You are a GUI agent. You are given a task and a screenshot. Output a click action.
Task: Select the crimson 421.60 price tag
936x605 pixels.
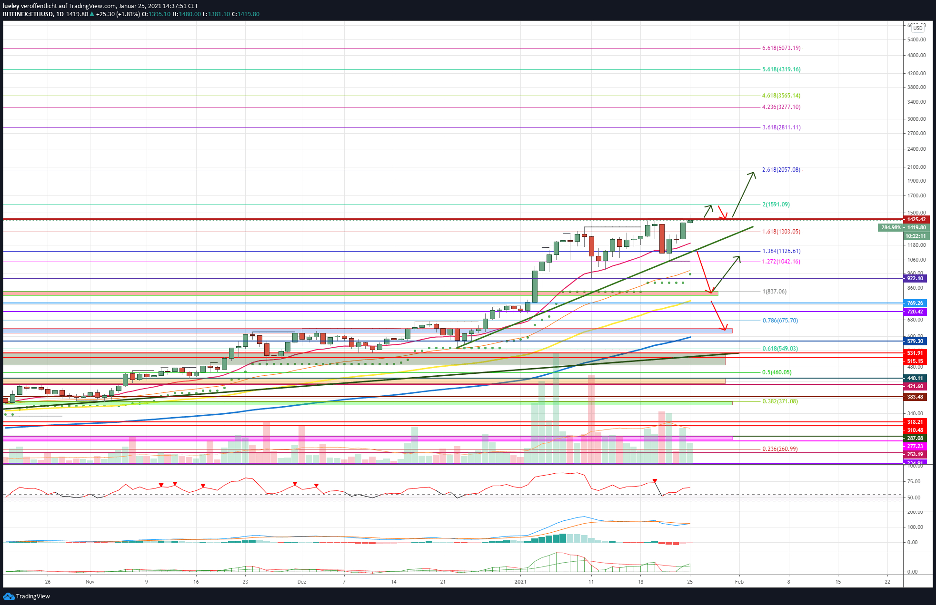(x=915, y=387)
